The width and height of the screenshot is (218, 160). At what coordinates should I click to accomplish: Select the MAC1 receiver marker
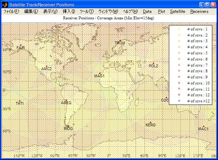point(203,126)
